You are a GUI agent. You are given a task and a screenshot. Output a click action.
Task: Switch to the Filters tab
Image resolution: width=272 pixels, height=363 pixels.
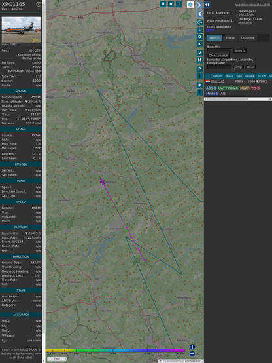point(230,38)
